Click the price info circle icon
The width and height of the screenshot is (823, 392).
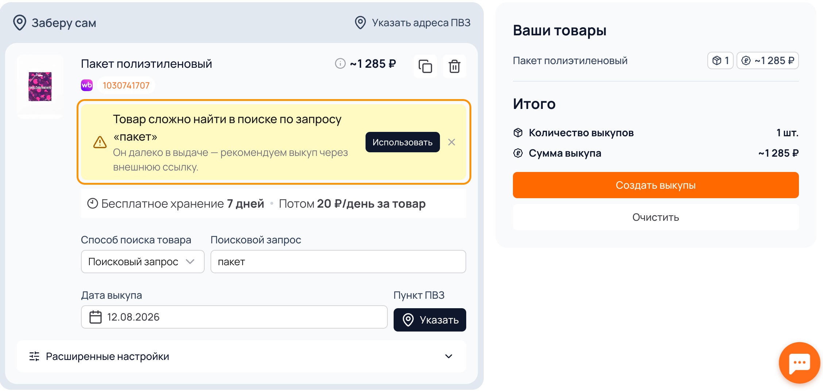pyautogui.click(x=340, y=64)
